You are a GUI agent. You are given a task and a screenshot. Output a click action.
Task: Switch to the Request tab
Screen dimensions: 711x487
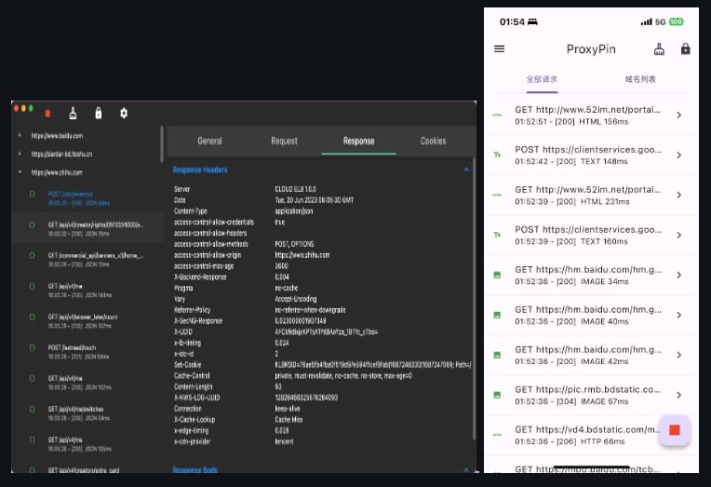pyautogui.click(x=285, y=142)
